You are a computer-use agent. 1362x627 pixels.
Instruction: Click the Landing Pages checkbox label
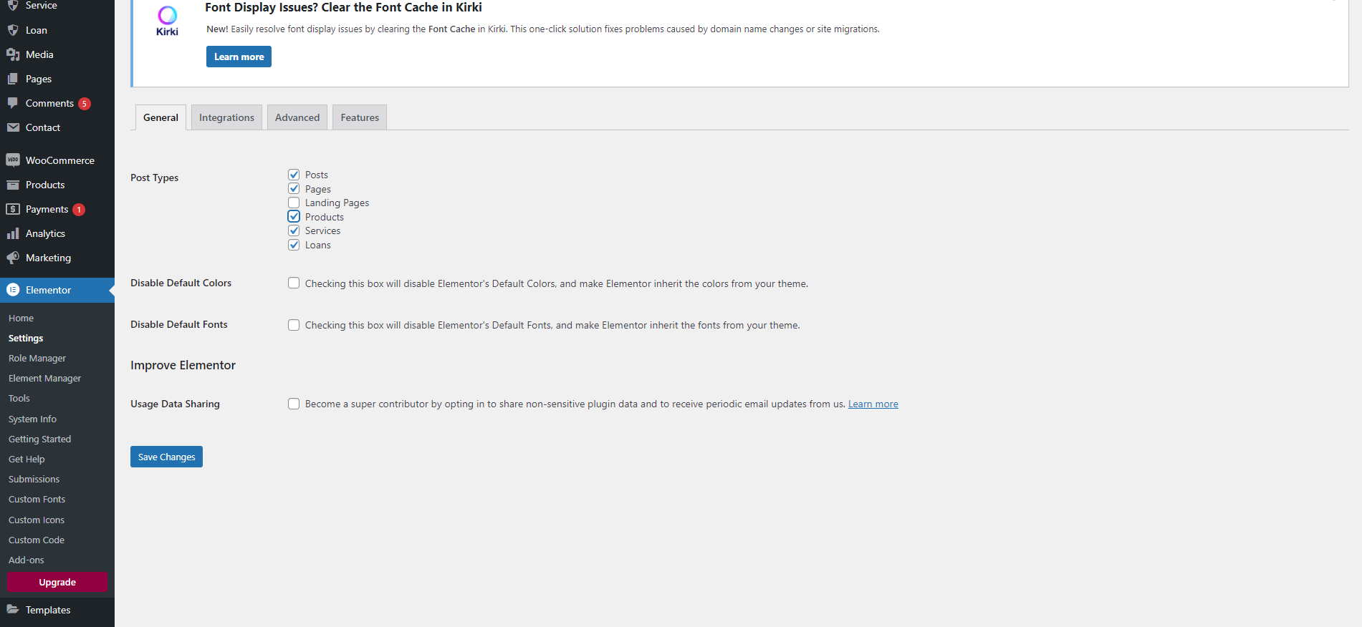(337, 203)
